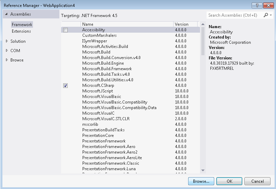The width and height of the screenshot is (276, 189).
Task: Uncheck the Microsoft.CSharp checkbox
Action: coord(65,85)
